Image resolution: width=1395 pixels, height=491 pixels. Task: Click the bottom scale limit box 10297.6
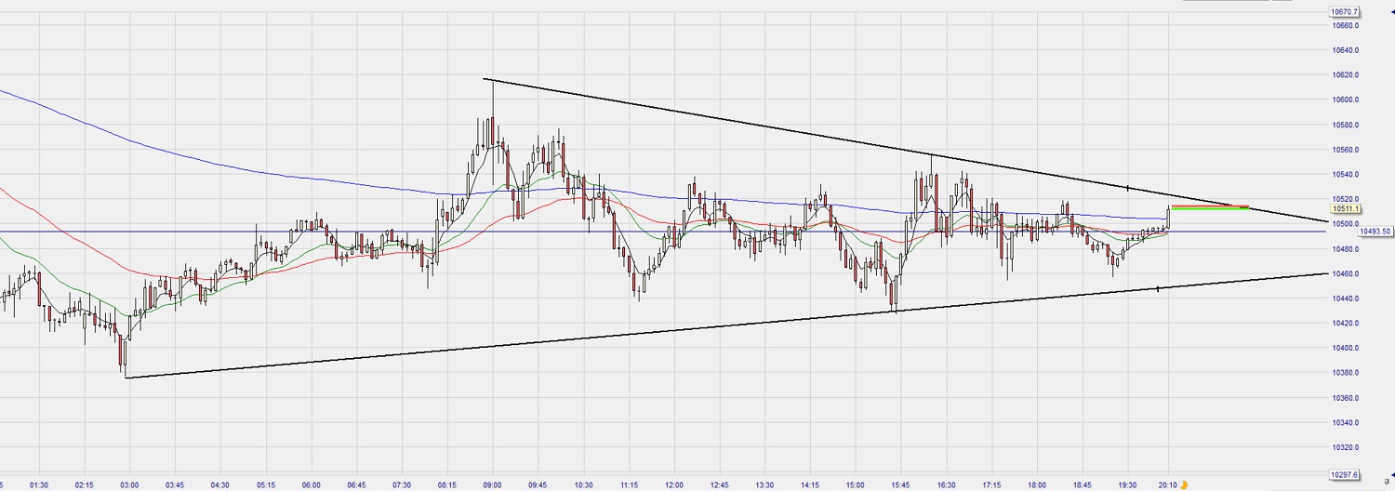click(x=1345, y=474)
